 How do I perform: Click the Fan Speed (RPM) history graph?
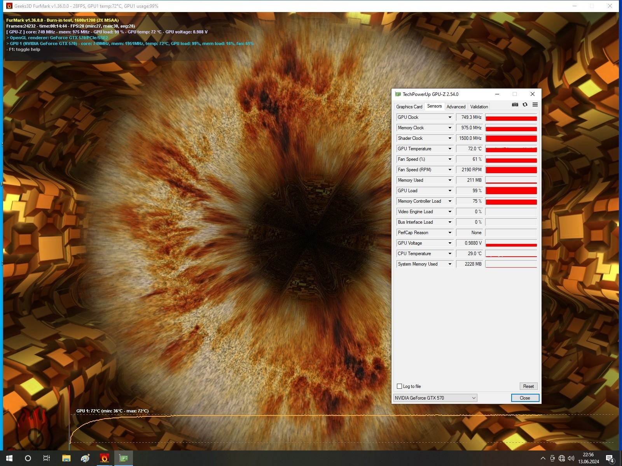click(x=511, y=170)
